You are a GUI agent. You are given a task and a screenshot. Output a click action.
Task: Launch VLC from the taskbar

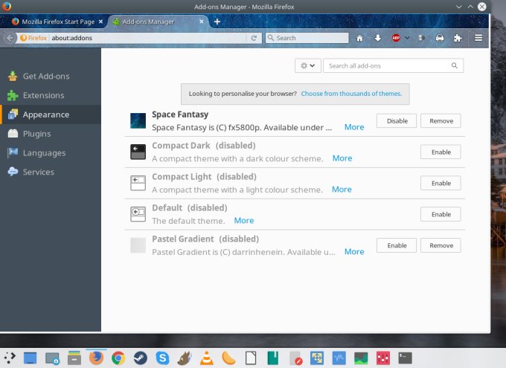207,358
